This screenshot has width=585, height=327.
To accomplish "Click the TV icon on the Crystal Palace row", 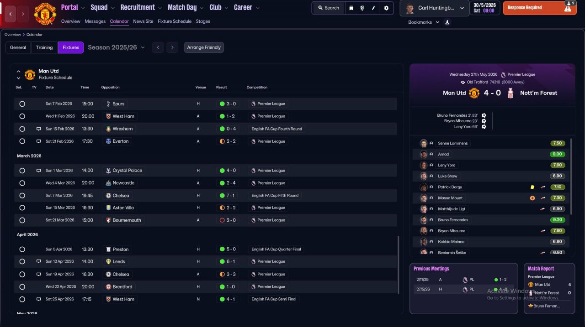I will tap(39, 171).
